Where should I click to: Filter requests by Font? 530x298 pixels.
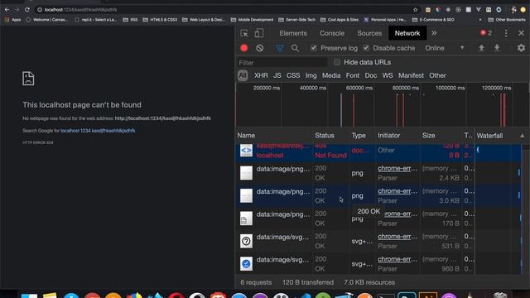click(x=353, y=75)
